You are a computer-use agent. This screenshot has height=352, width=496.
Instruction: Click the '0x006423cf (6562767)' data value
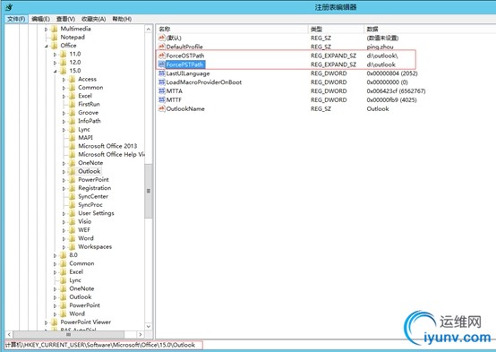396,91
